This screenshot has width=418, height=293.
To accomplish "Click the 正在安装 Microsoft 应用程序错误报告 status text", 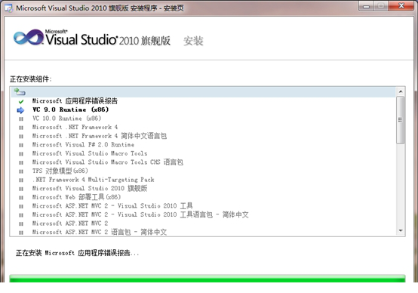I will click(x=77, y=253).
